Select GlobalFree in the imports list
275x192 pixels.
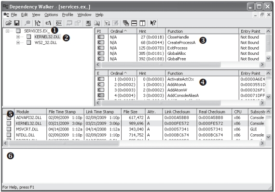point(177,59)
